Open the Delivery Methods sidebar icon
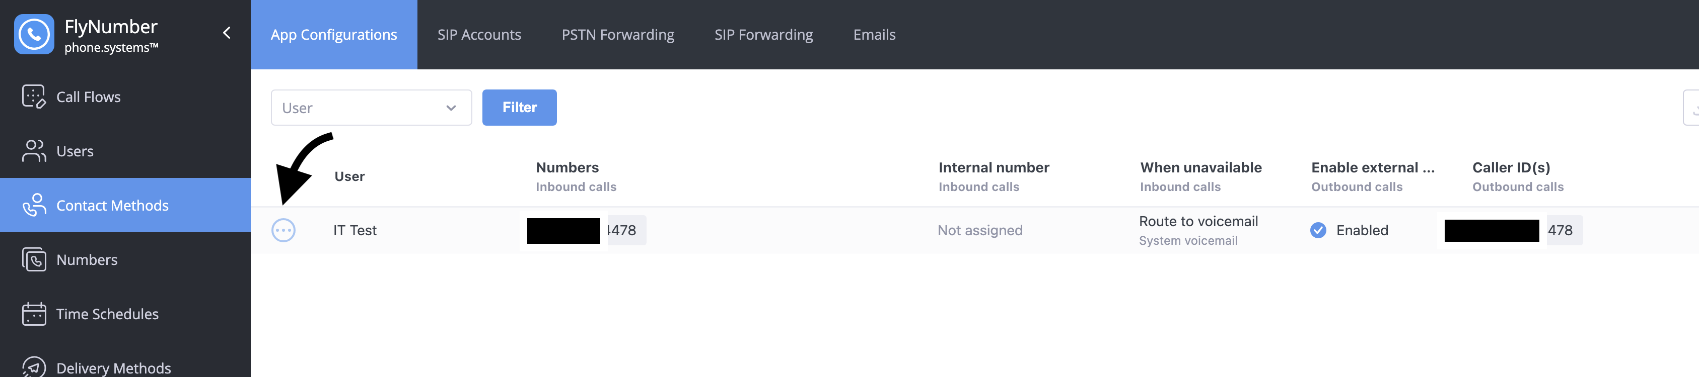The width and height of the screenshot is (1699, 377). click(x=34, y=366)
